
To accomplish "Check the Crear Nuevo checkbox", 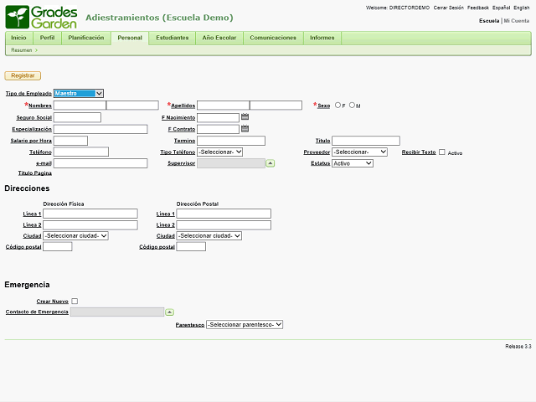I will click(75, 301).
